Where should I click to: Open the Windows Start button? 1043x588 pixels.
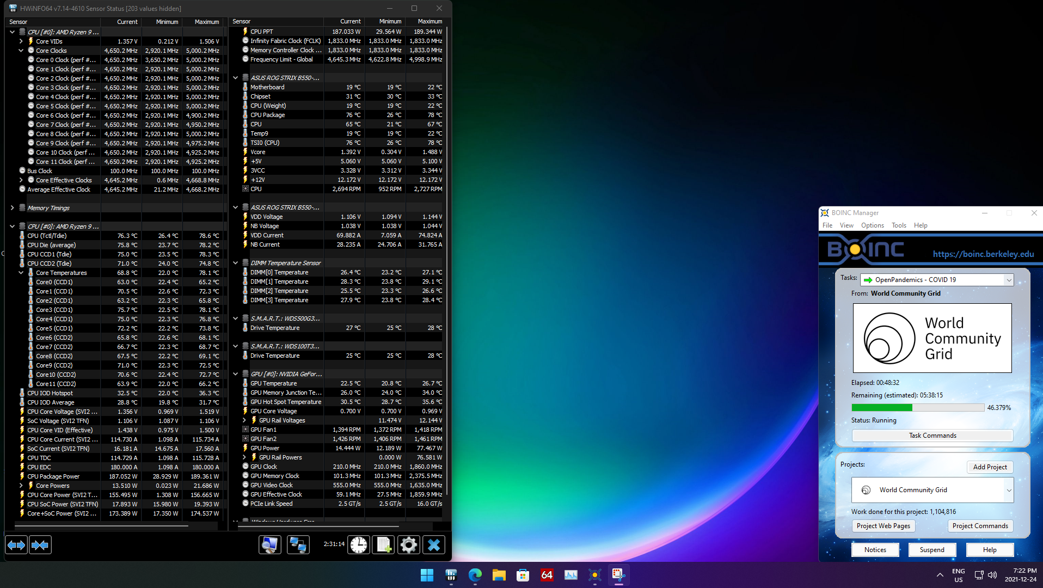(427, 575)
